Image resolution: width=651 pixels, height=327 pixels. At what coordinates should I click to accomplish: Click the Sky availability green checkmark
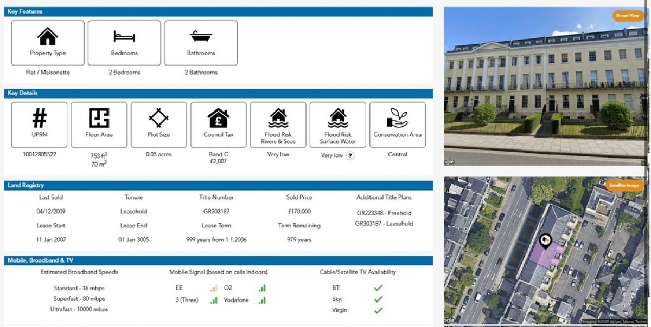point(379,299)
